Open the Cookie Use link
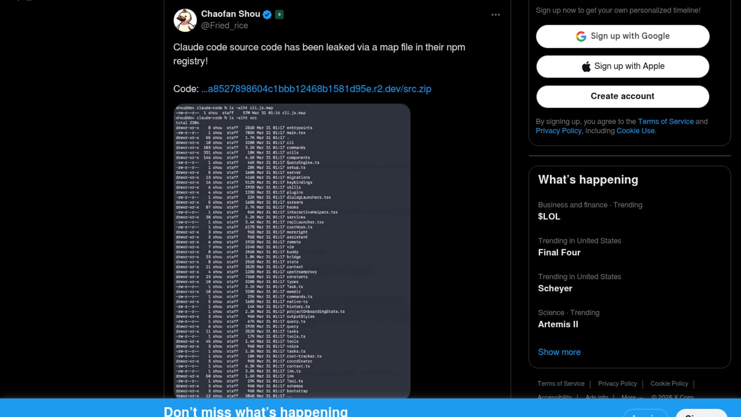The height and width of the screenshot is (417, 741). pyautogui.click(x=635, y=131)
